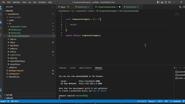Place cursor on 'export default ComponentExample;' line
The image size is (185, 104).
point(83,36)
